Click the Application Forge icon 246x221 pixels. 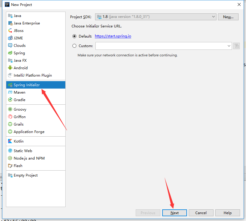[10, 132]
